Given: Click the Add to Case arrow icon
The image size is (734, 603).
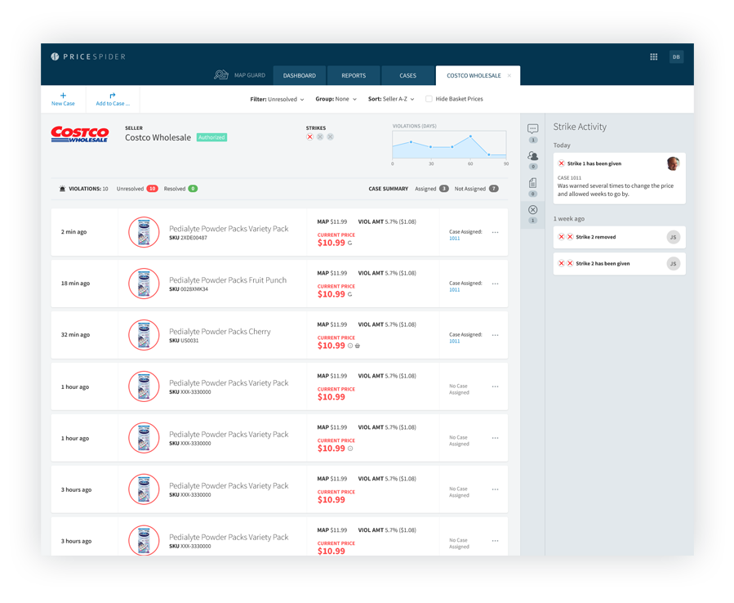Looking at the screenshot, I should pyautogui.click(x=113, y=96).
